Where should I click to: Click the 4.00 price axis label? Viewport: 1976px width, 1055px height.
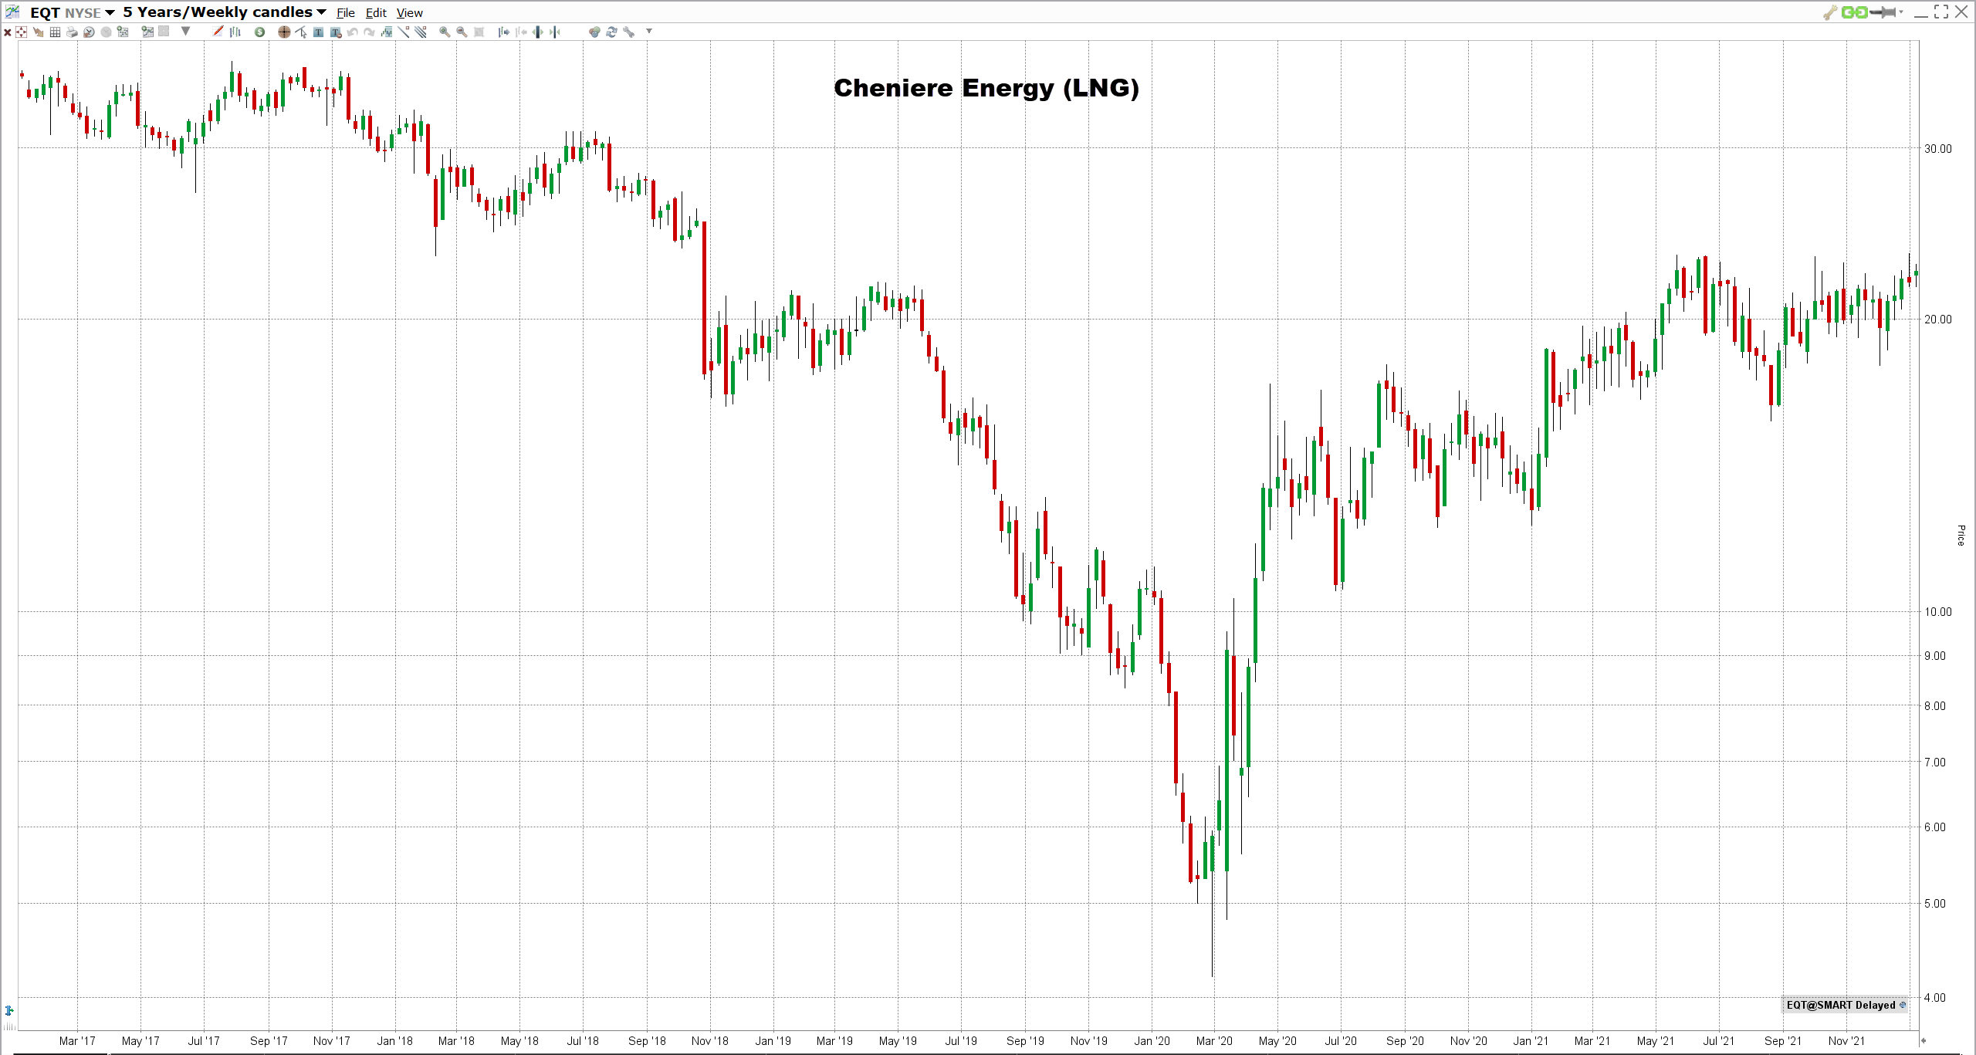[x=1934, y=997]
